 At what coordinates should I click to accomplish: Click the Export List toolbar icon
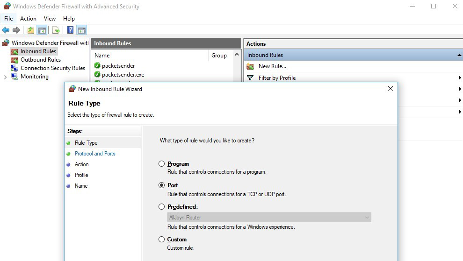pyautogui.click(x=56, y=30)
